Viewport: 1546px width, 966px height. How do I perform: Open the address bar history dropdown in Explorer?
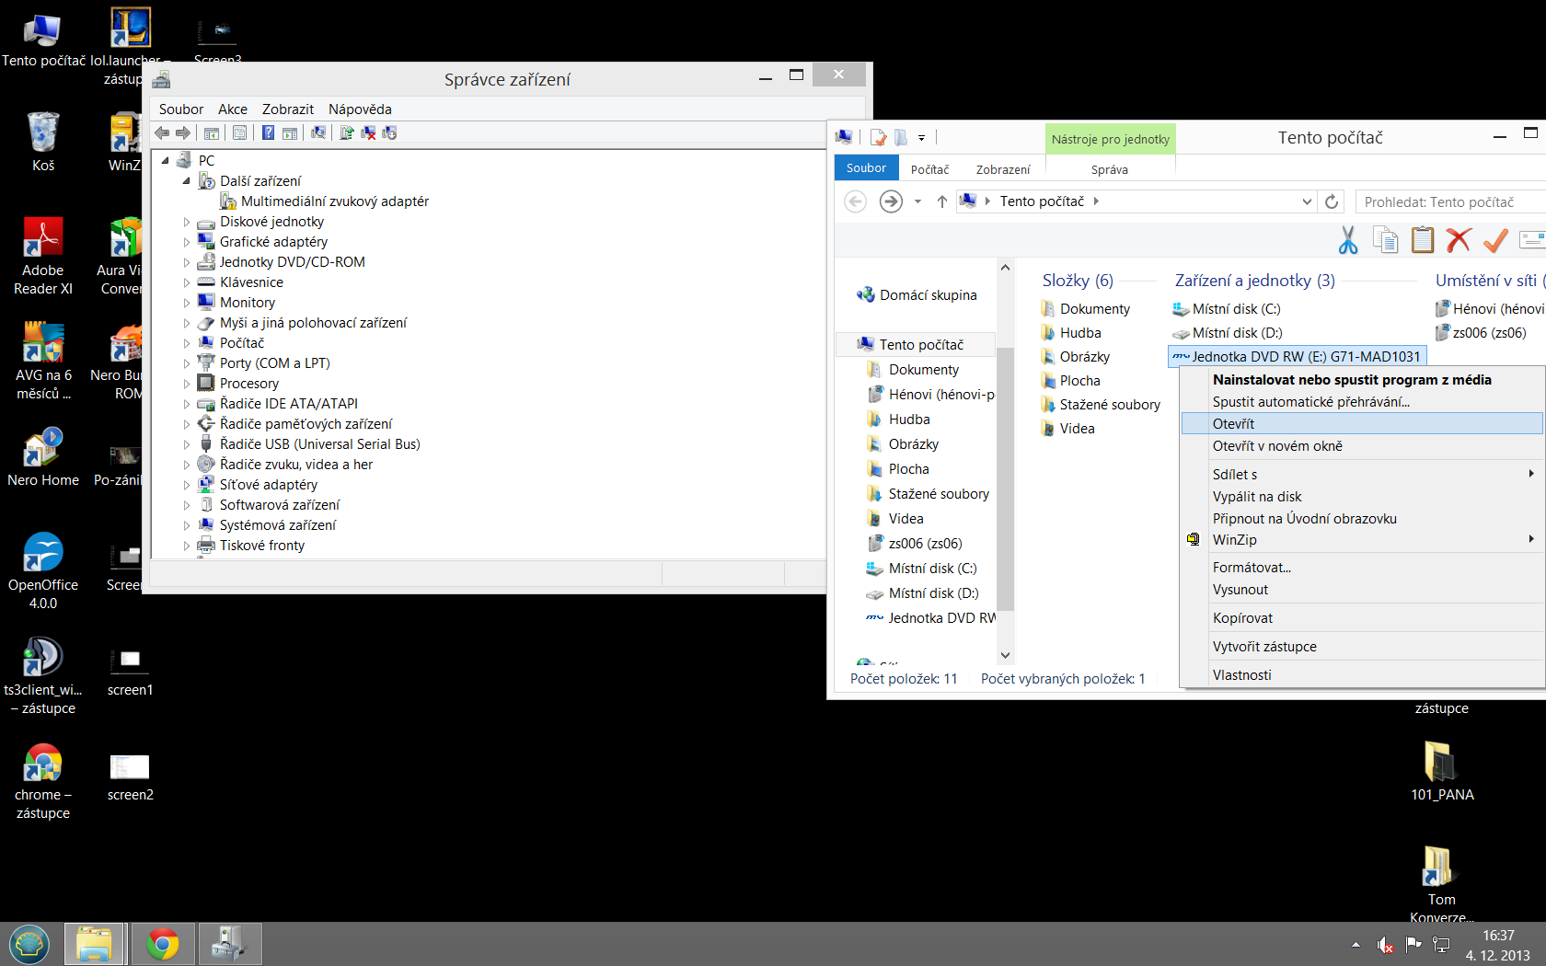pyautogui.click(x=1307, y=201)
